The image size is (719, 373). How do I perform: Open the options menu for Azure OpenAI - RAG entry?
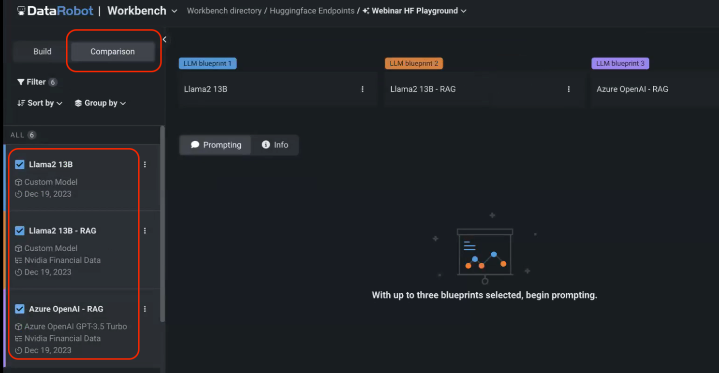point(145,309)
